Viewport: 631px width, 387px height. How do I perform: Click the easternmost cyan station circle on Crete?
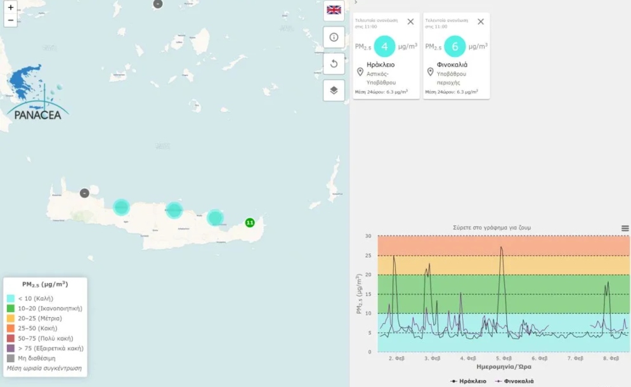216,218
